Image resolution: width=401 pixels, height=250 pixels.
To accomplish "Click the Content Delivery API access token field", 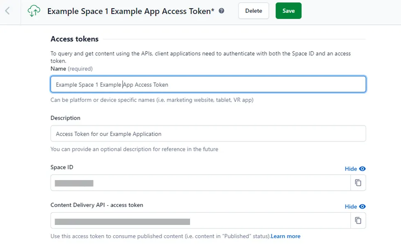I will pos(200,221).
